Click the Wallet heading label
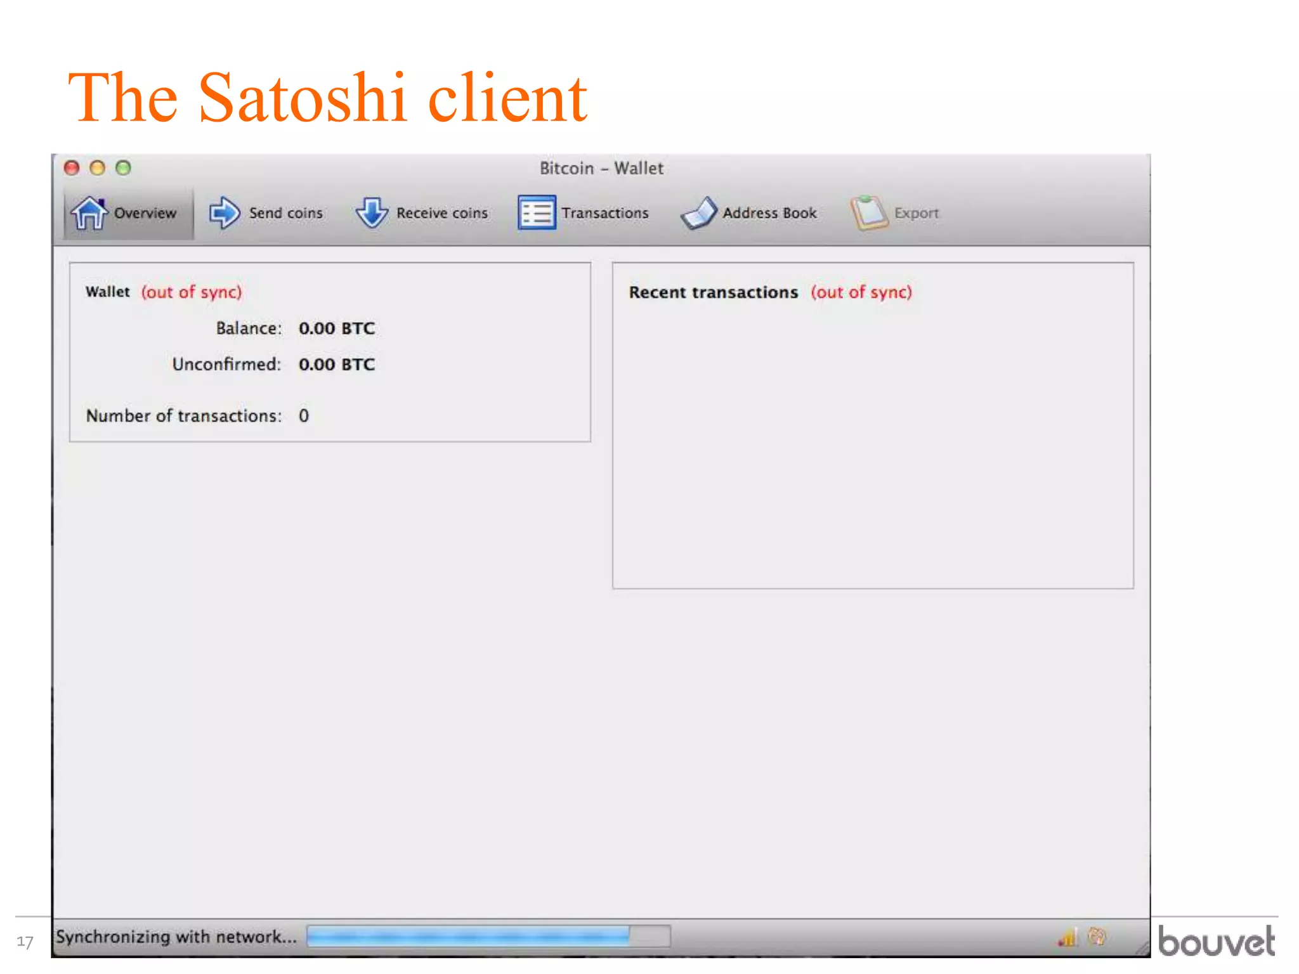This screenshot has height=974, width=1299. (x=108, y=292)
